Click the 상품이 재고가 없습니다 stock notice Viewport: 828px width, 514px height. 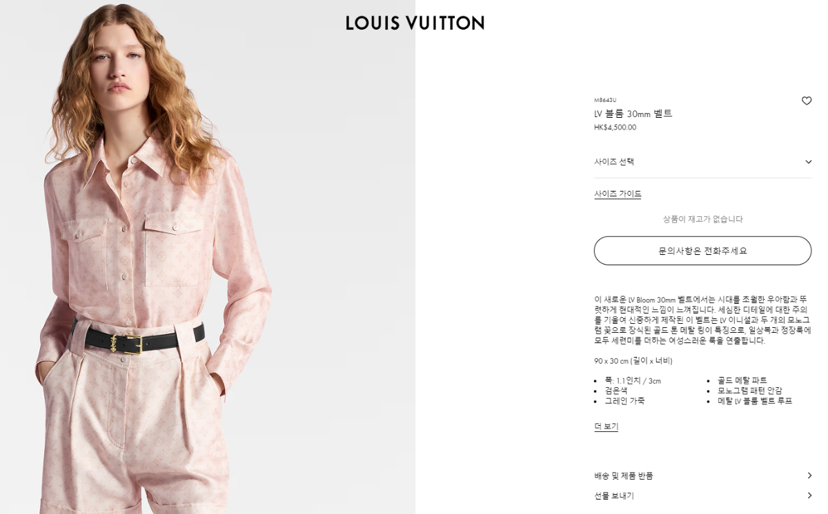coord(702,219)
